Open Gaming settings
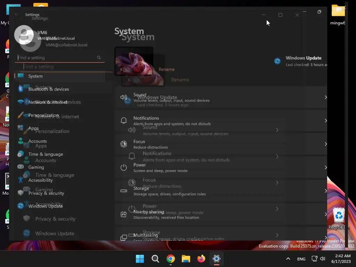 (x=59, y=167)
